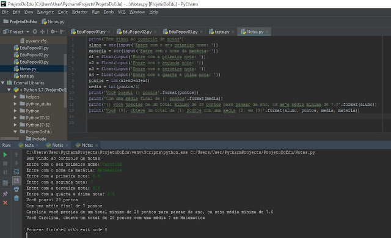The height and width of the screenshot is (238, 391).
Task: Select pyvenv.cfg in the project tree
Action: tap(34, 41)
